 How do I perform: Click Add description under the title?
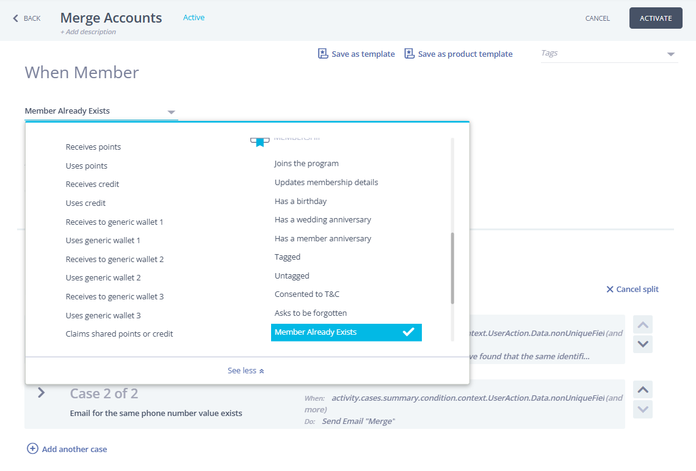tap(88, 32)
